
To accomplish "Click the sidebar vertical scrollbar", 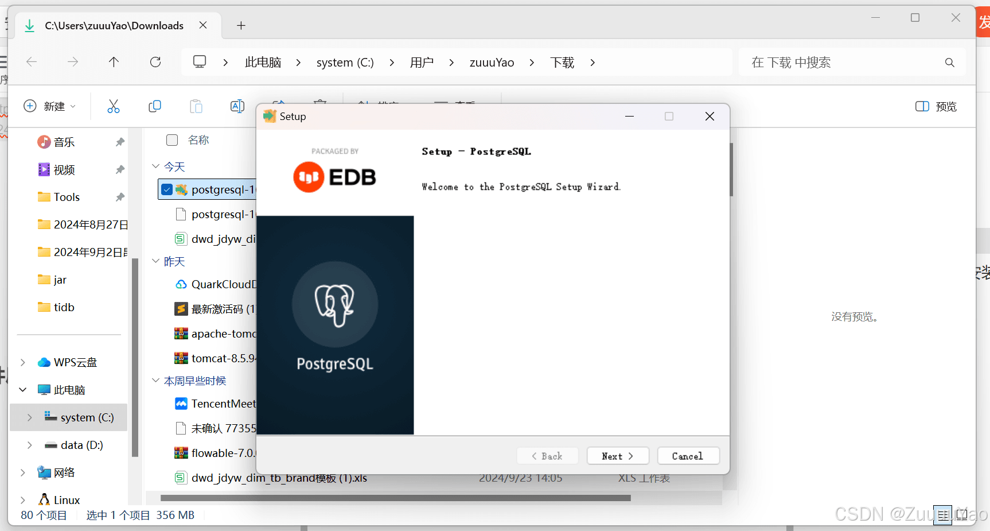I will (135, 357).
